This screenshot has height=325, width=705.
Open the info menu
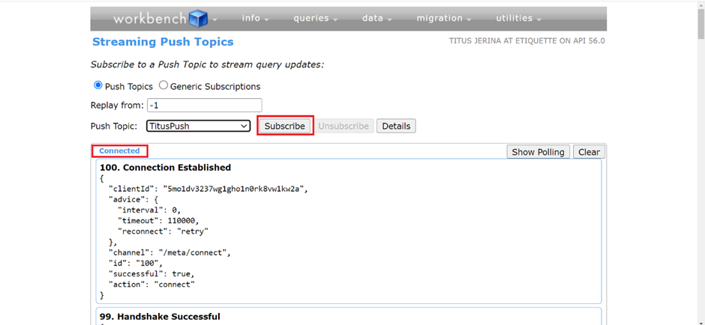point(256,19)
